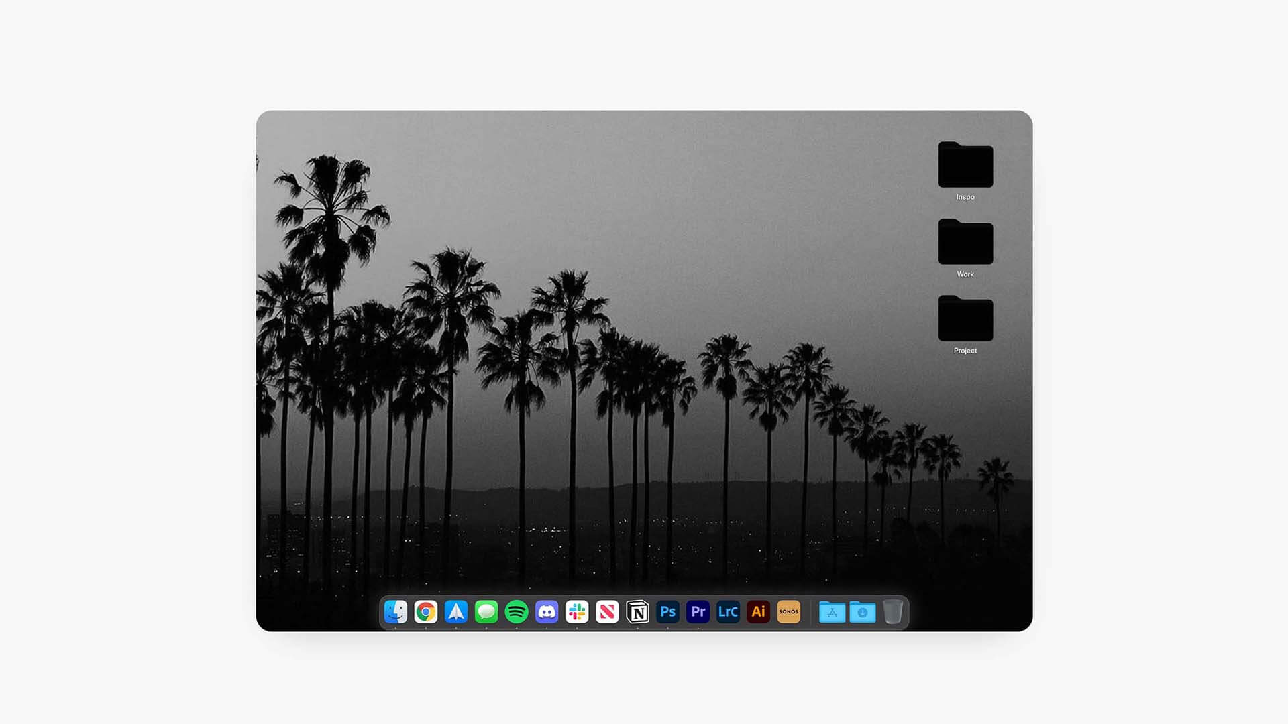
Task: Open the Work folder on desktop
Action: [x=965, y=243]
